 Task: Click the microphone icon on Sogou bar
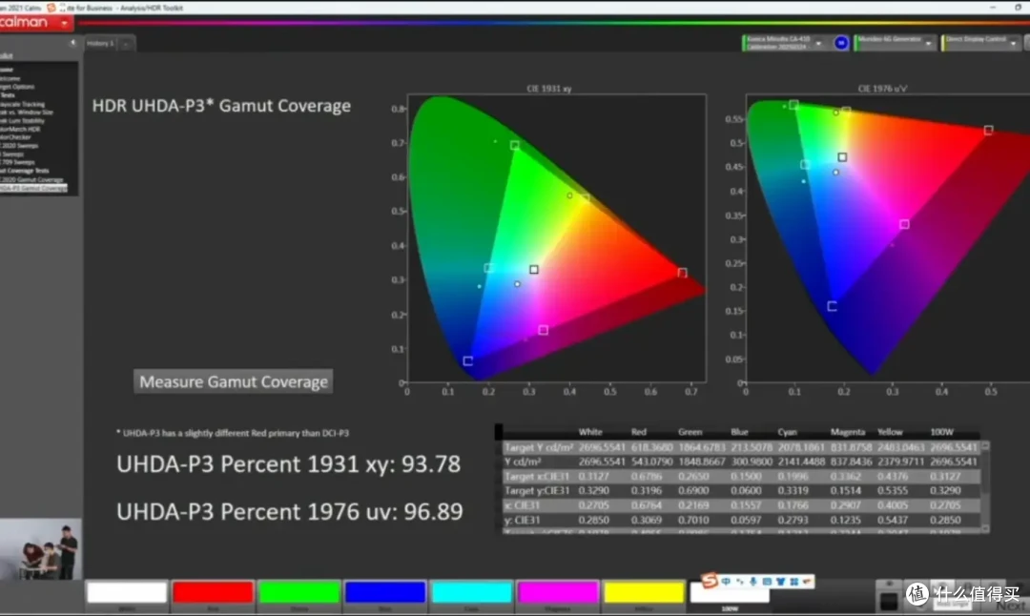click(x=752, y=581)
